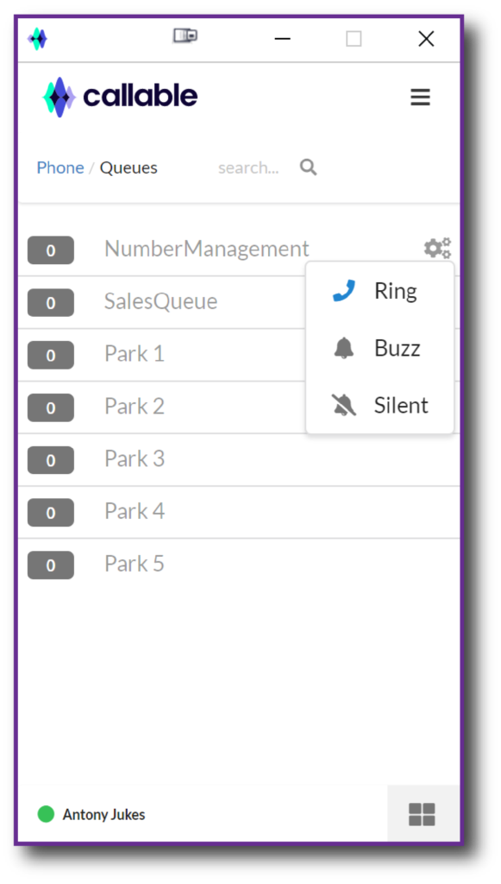Click the Park 5 call count badge
This screenshot has height=884, width=501.
click(x=51, y=565)
